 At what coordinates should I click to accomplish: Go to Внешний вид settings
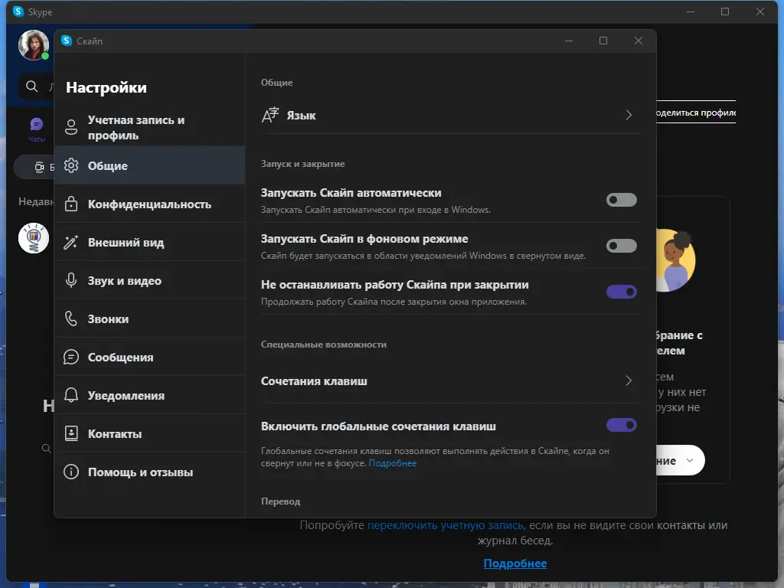[149, 243]
